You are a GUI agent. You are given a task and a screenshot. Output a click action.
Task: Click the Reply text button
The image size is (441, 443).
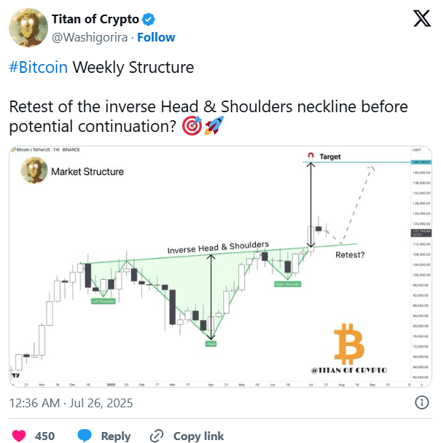tap(116, 436)
